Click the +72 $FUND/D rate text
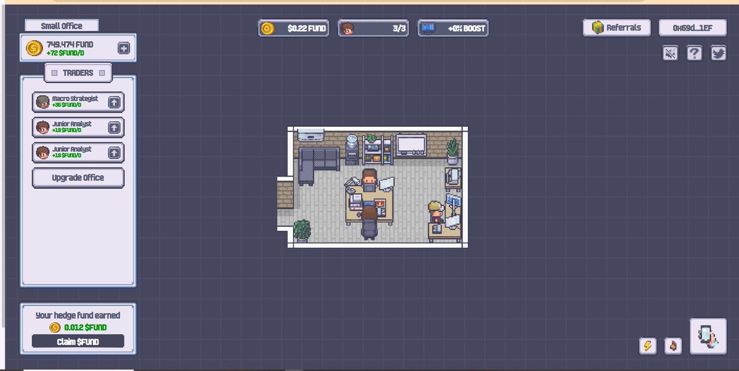 (67, 54)
